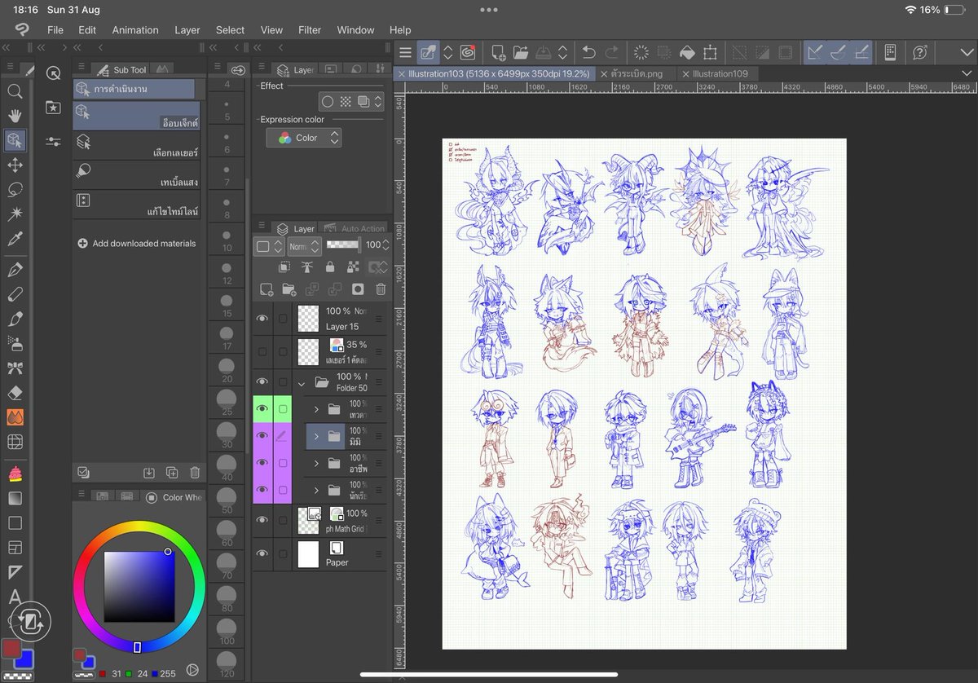Toggle Clip to layer below icon
This screenshot has width=978, height=683.
(x=284, y=267)
